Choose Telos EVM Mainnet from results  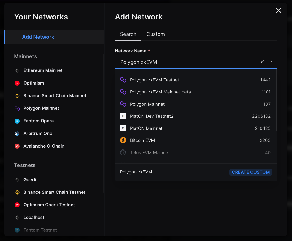point(195,152)
